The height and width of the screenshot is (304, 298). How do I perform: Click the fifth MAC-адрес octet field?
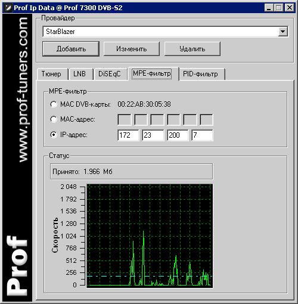(190, 120)
